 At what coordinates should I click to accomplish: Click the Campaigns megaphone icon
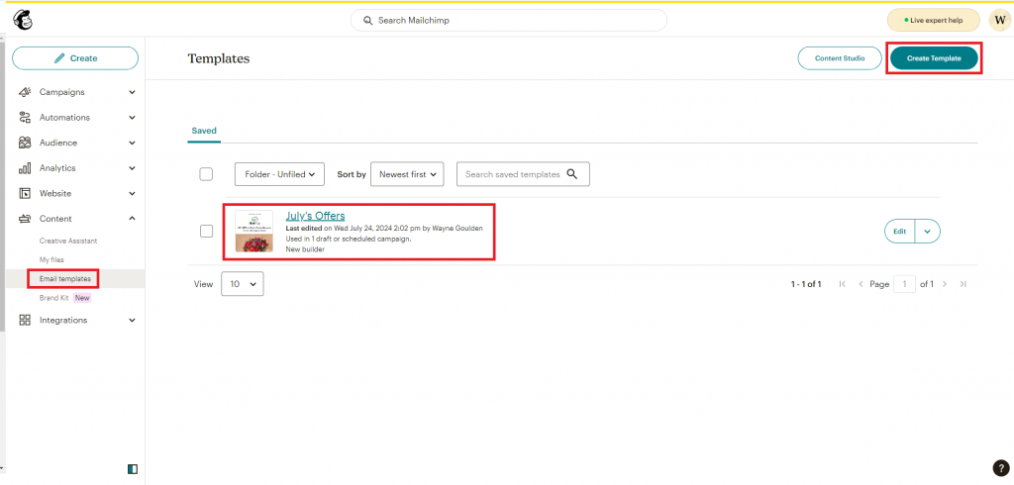(x=25, y=92)
